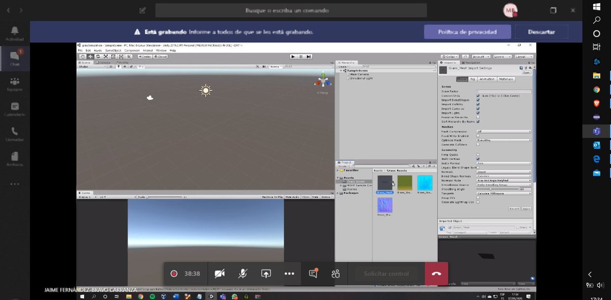Click the compose new chat icon

(142, 10)
